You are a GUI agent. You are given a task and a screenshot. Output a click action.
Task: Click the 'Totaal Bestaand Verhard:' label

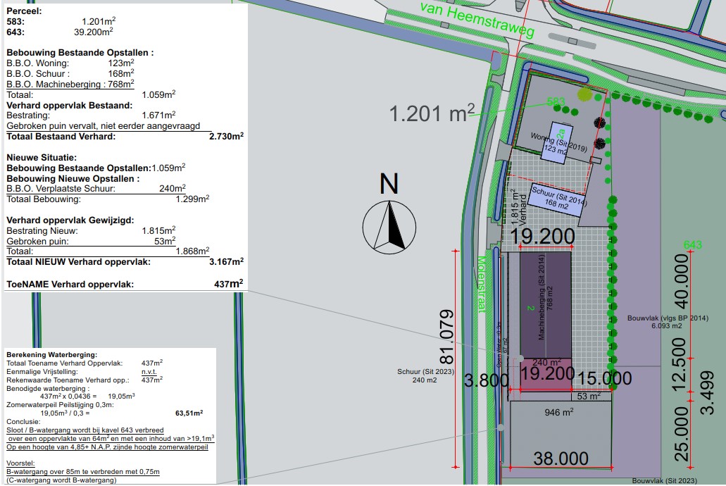tap(61, 136)
